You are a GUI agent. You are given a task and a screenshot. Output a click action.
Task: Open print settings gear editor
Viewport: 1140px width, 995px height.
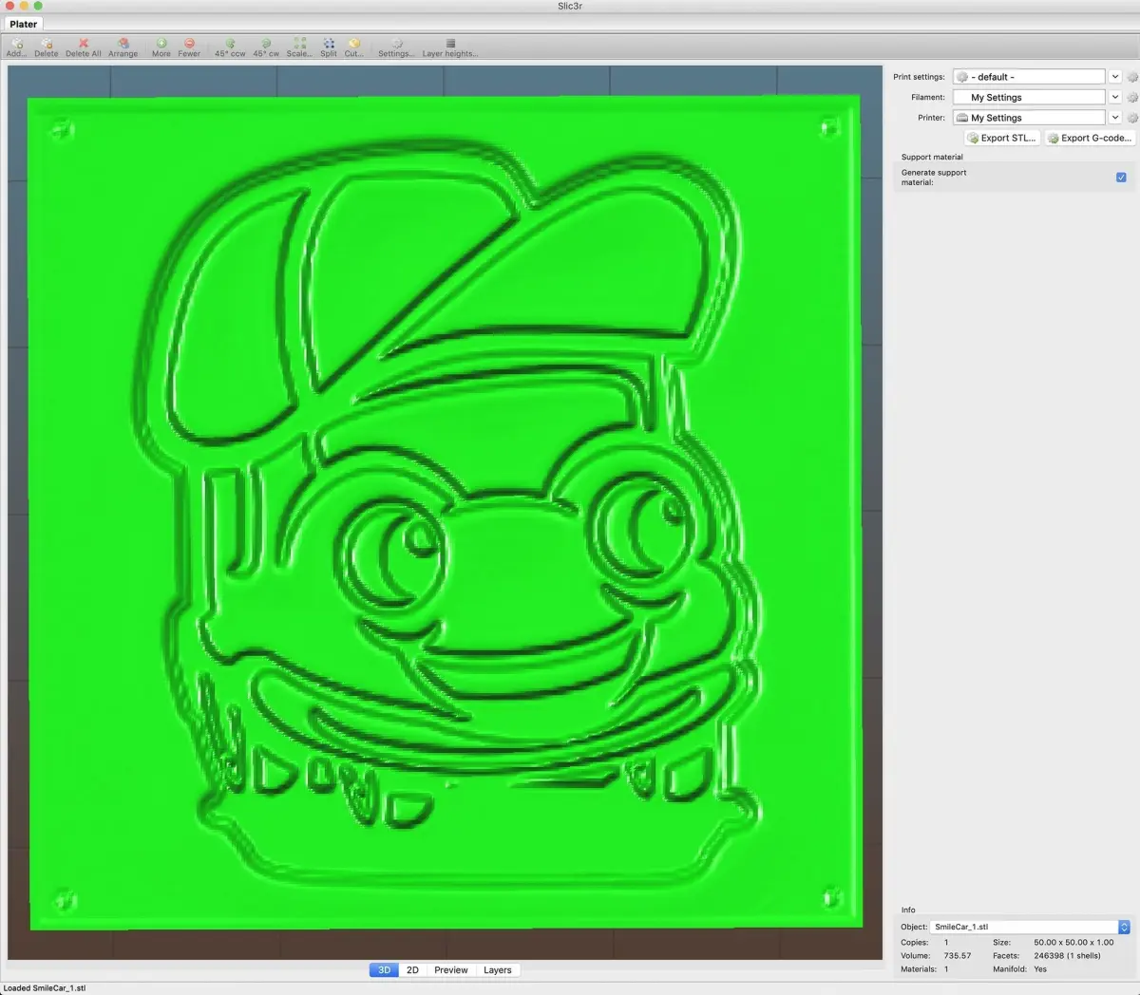pos(1132,77)
